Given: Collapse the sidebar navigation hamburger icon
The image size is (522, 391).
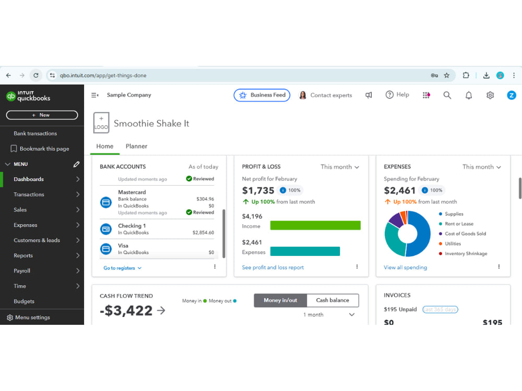Looking at the screenshot, I should 95,95.
